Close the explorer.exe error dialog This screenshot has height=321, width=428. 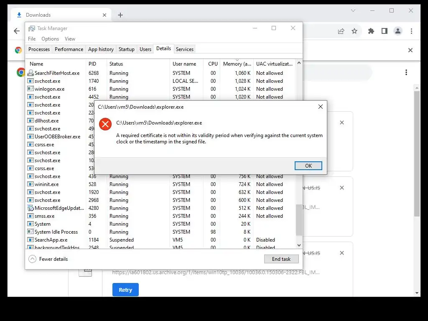pos(321,107)
